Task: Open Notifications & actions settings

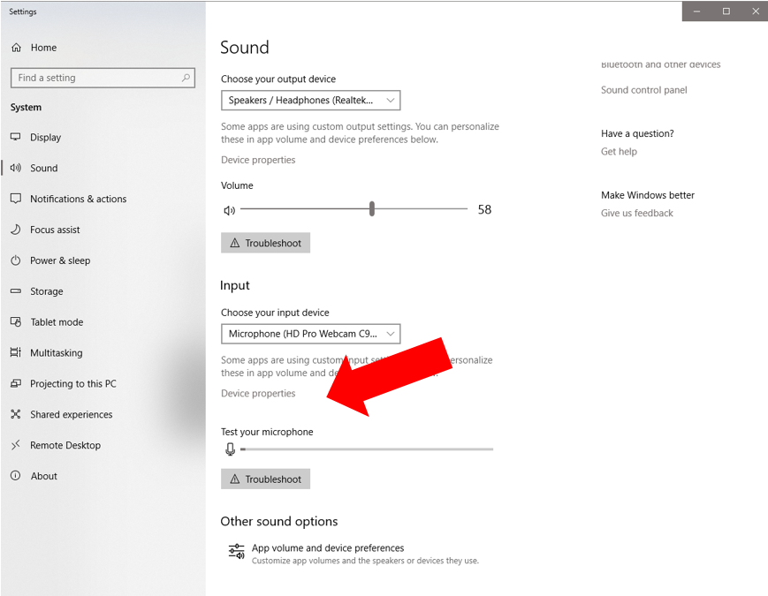Action: click(x=78, y=199)
